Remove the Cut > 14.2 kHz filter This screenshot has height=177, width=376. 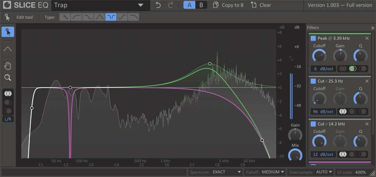click(x=367, y=124)
